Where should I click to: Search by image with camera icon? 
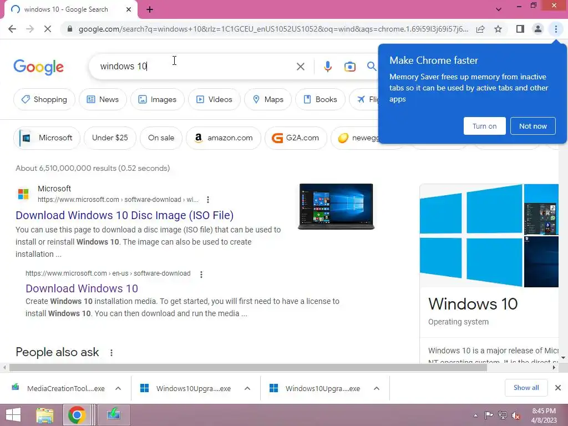[349, 67]
